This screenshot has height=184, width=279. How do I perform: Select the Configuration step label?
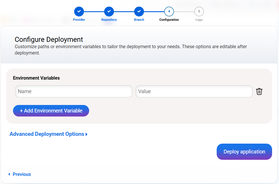(169, 20)
